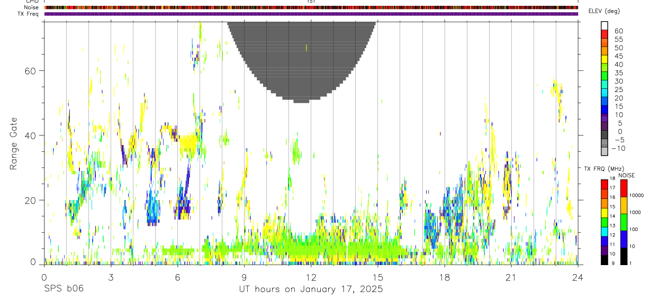Click the '40' tick label on Range Gate axis
The width and height of the screenshot is (650, 300).
tap(30, 135)
